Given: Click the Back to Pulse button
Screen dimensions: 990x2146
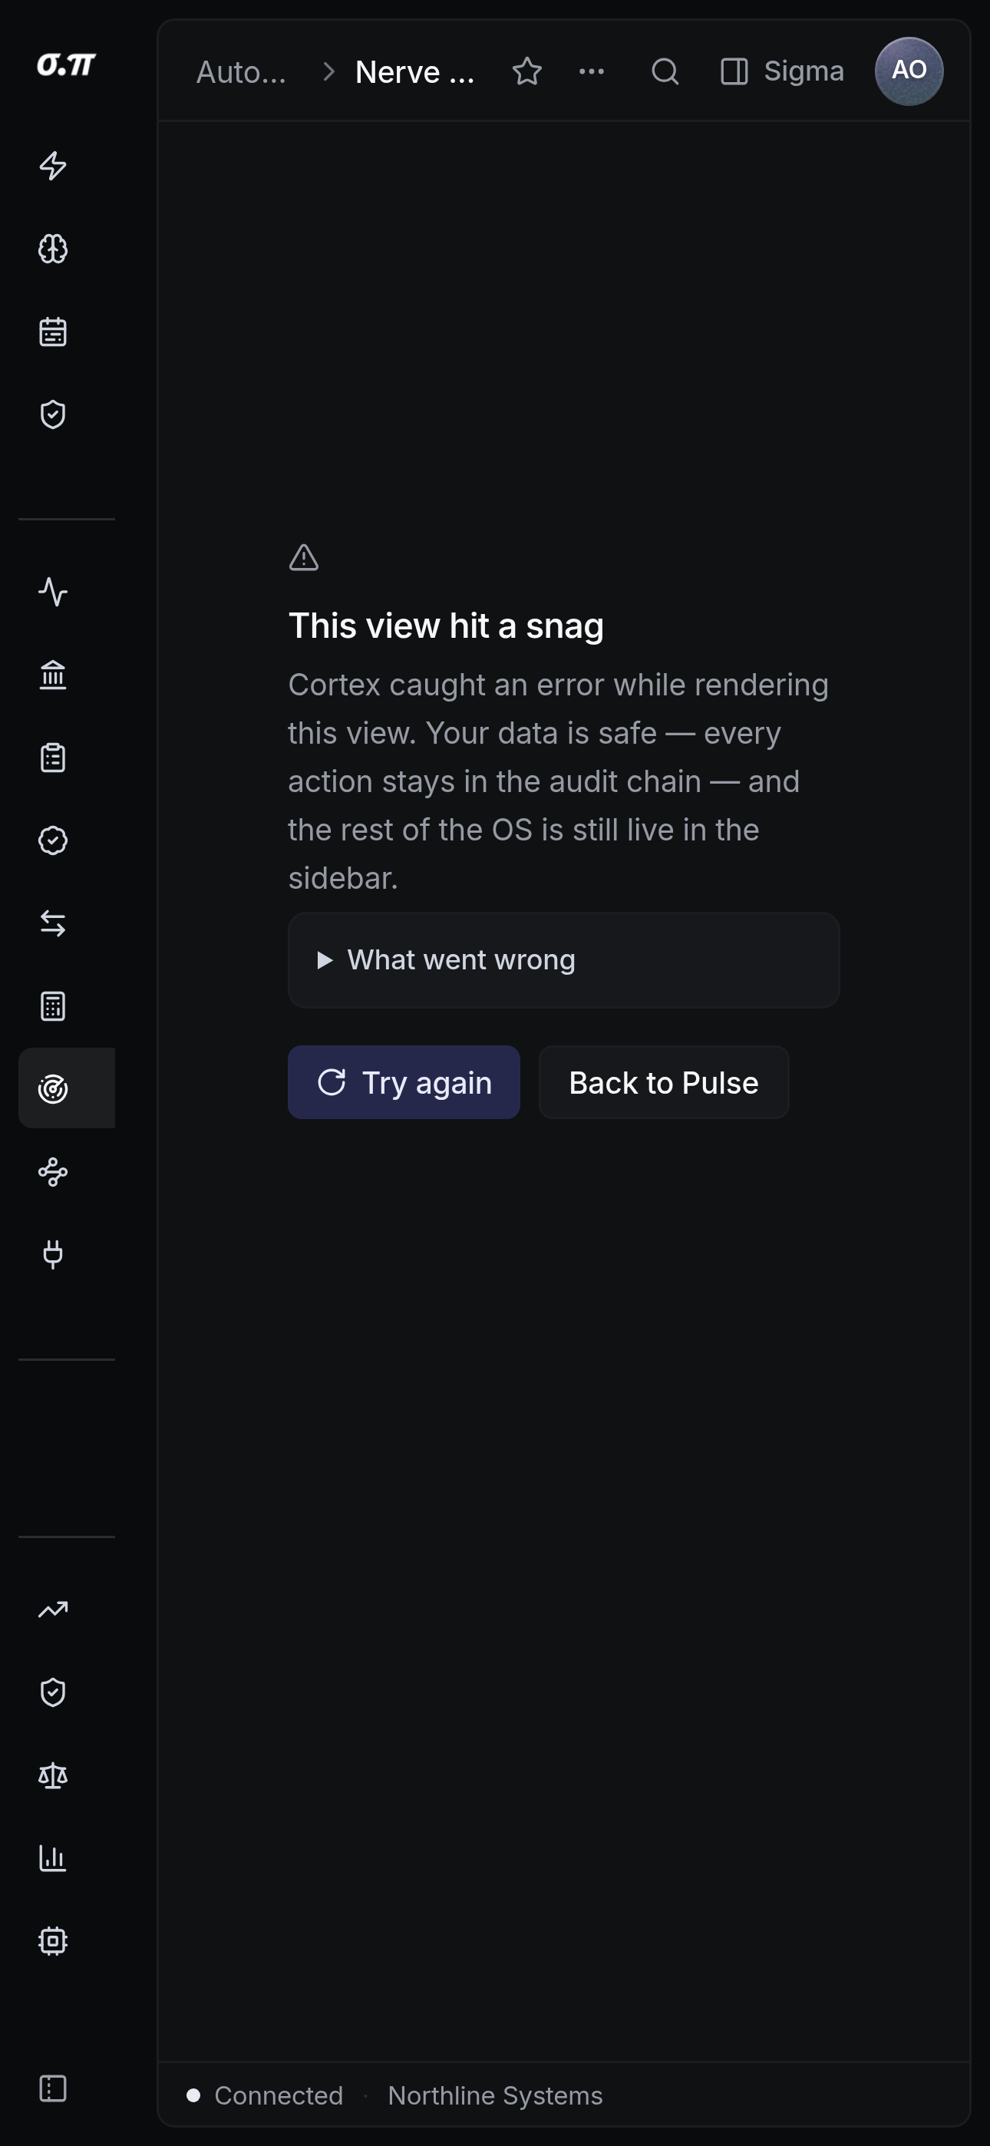Looking at the screenshot, I should [663, 1082].
